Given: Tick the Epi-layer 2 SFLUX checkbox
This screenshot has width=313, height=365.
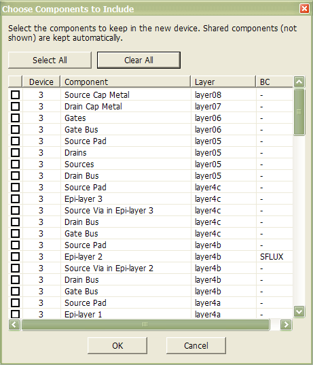Looking at the screenshot, I should [x=16, y=257].
